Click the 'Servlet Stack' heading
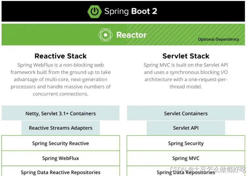The height and width of the screenshot is (176, 251). [x=186, y=56]
